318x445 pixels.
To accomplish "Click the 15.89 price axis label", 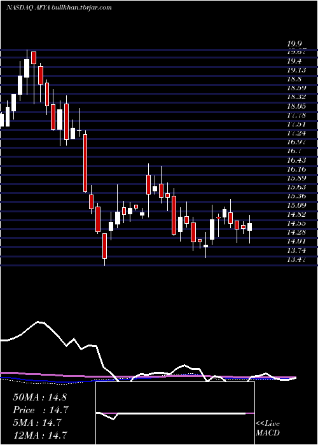I will coord(296,178).
